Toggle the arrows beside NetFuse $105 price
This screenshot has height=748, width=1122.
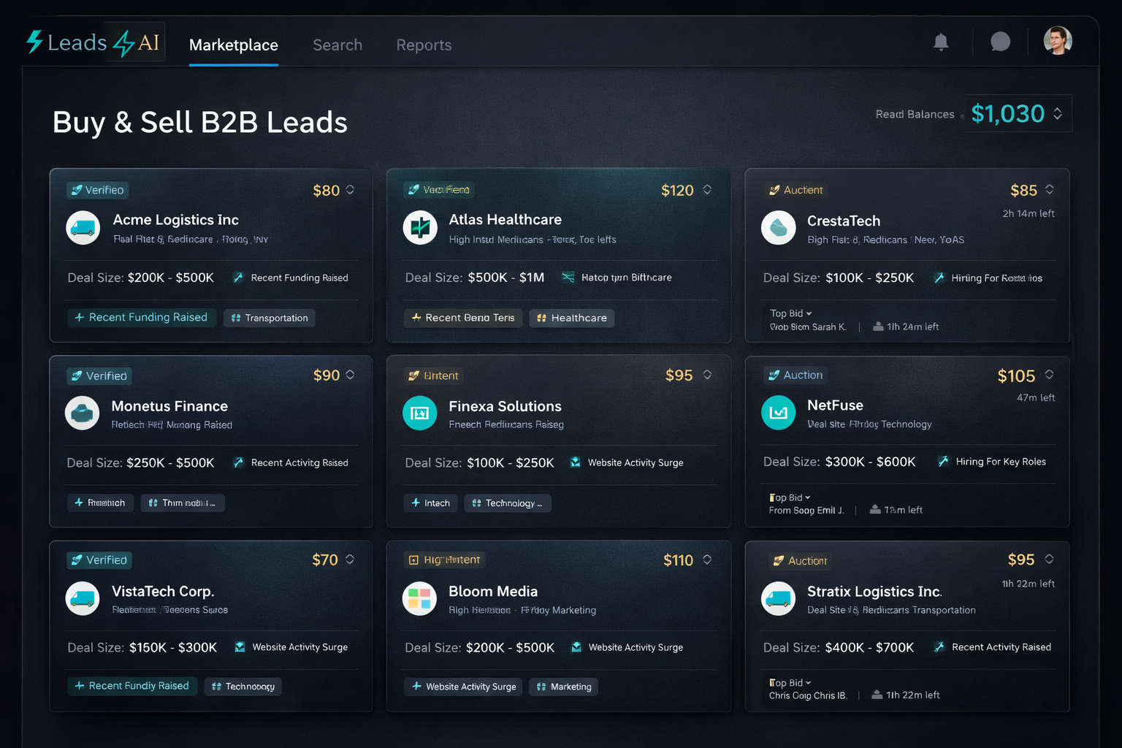(1050, 375)
